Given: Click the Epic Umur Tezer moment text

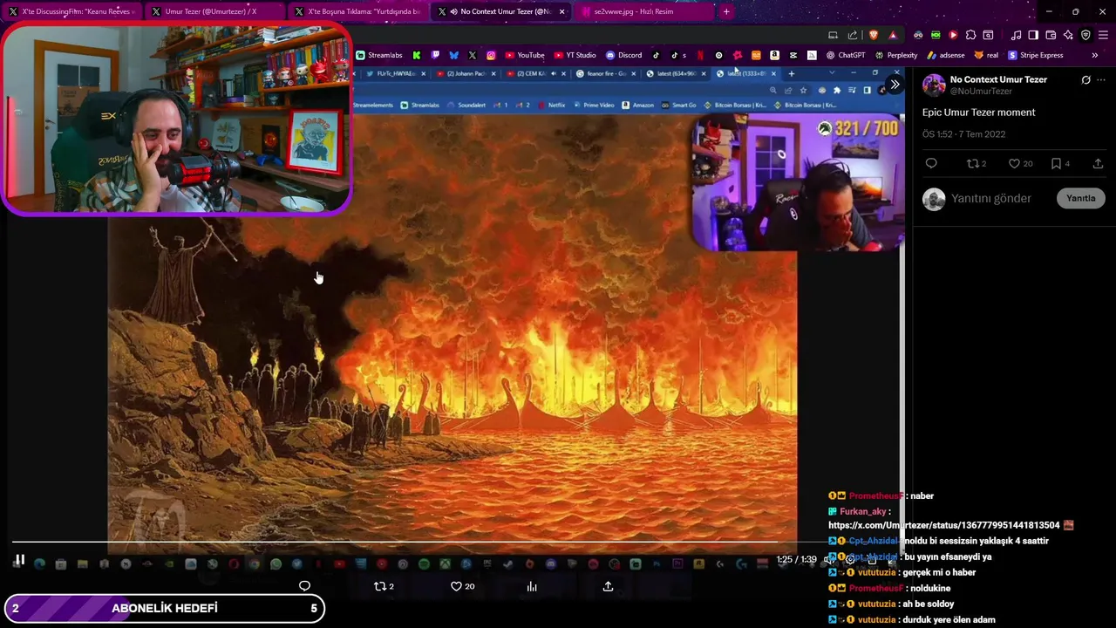Looking at the screenshot, I should pos(979,113).
